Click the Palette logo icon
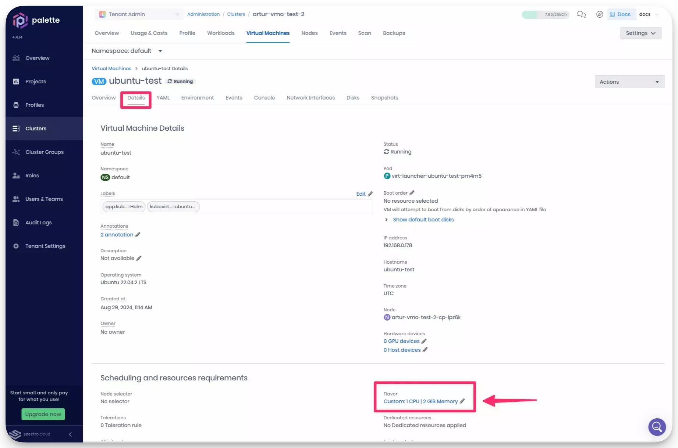This screenshot has height=448, width=678. (x=20, y=21)
